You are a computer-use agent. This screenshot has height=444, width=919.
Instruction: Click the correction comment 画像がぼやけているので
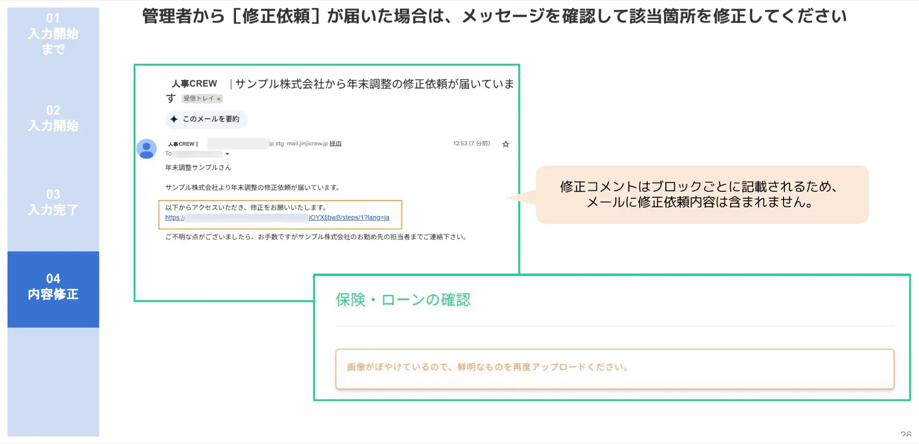(488, 367)
